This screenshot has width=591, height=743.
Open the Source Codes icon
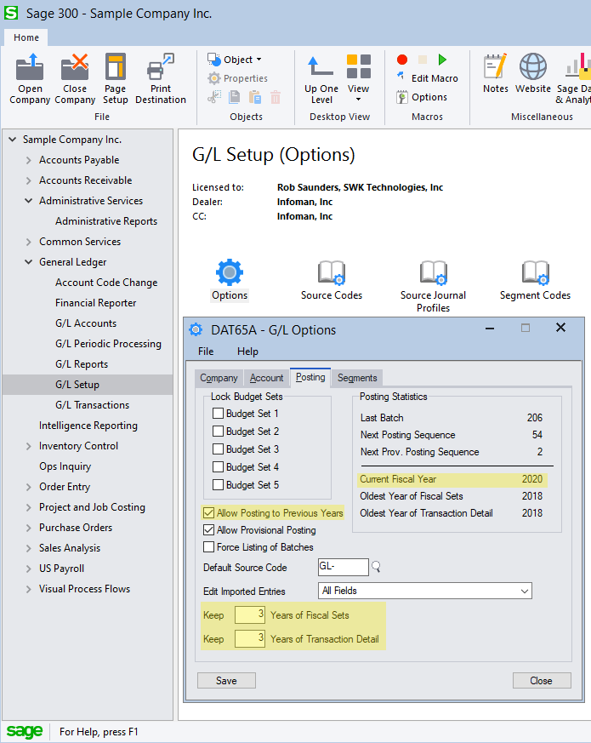pos(332,272)
